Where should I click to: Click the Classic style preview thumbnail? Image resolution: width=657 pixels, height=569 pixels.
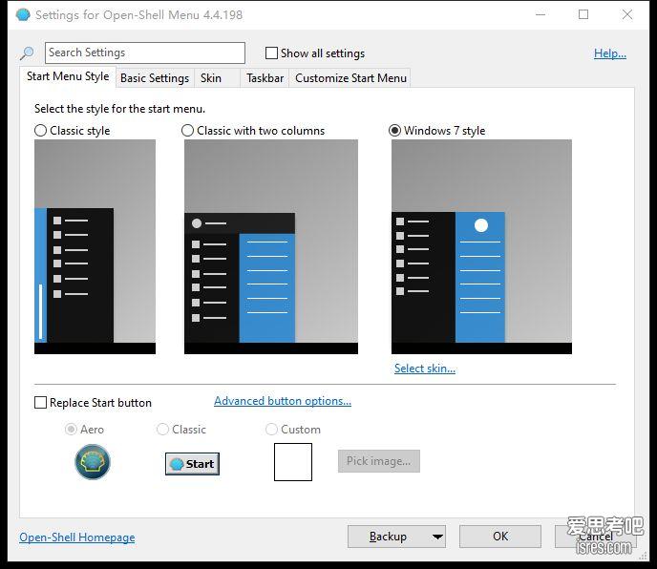pos(95,247)
